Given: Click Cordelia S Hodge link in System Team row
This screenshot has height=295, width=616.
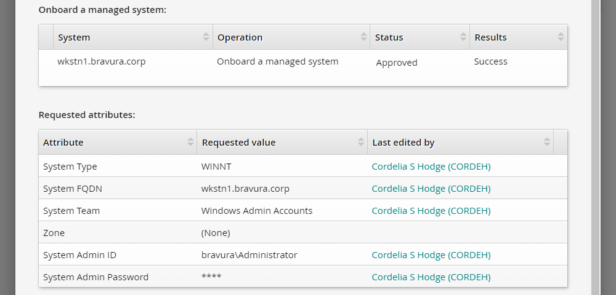Looking at the screenshot, I should [x=431, y=211].
